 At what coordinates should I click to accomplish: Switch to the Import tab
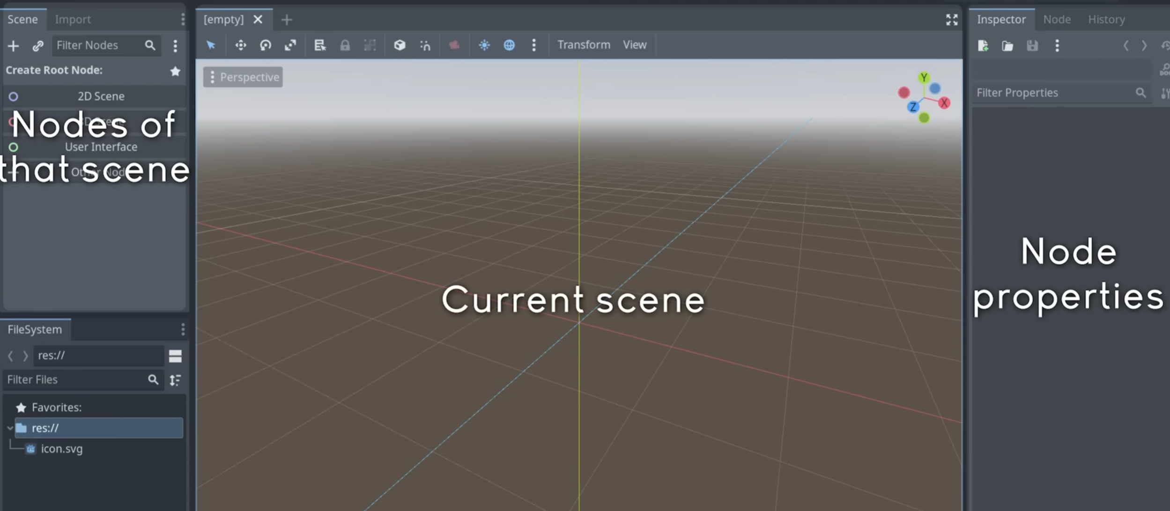click(73, 20)
